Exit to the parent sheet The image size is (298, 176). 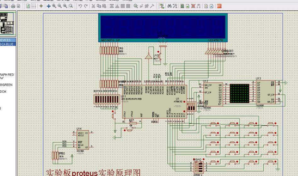click(x=199, y=6)
